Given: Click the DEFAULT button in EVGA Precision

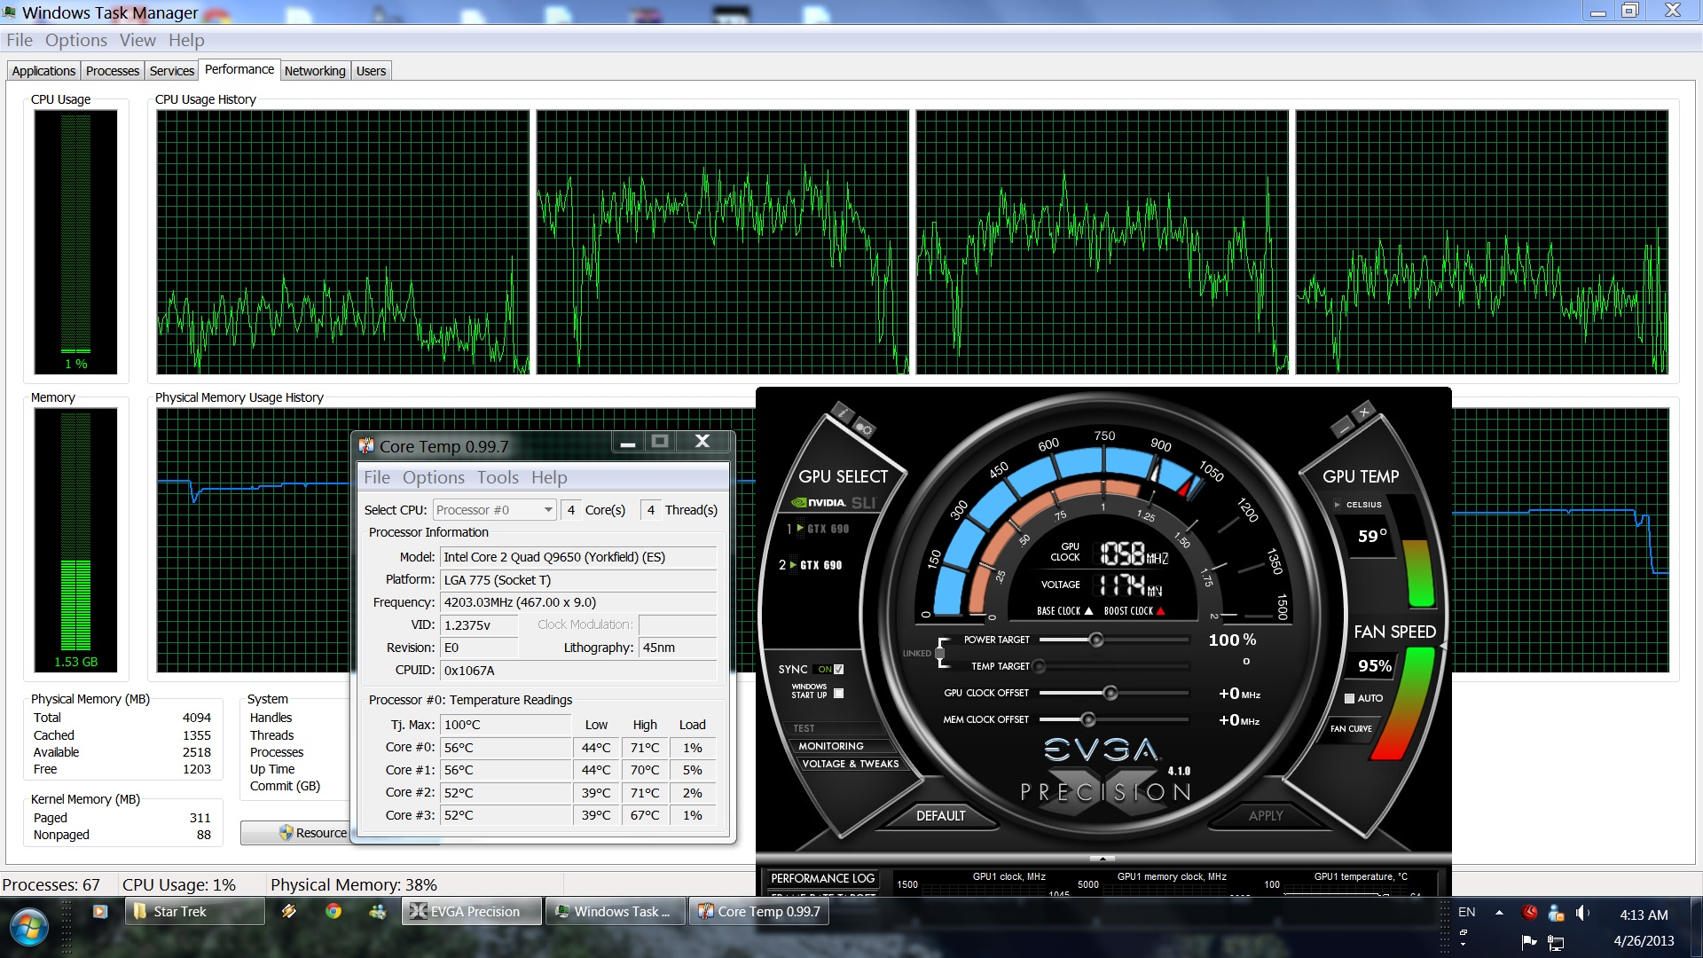Looking at the screenshot, I should click(x=940, y=815).
